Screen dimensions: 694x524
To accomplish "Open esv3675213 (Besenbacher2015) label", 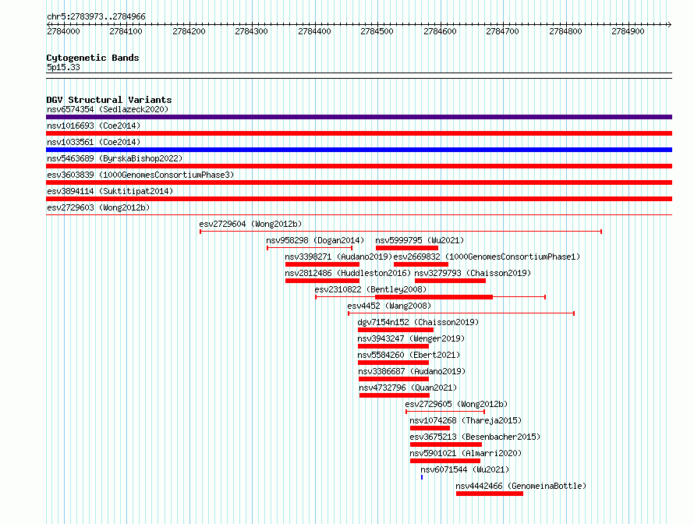I will pos(475,437).
